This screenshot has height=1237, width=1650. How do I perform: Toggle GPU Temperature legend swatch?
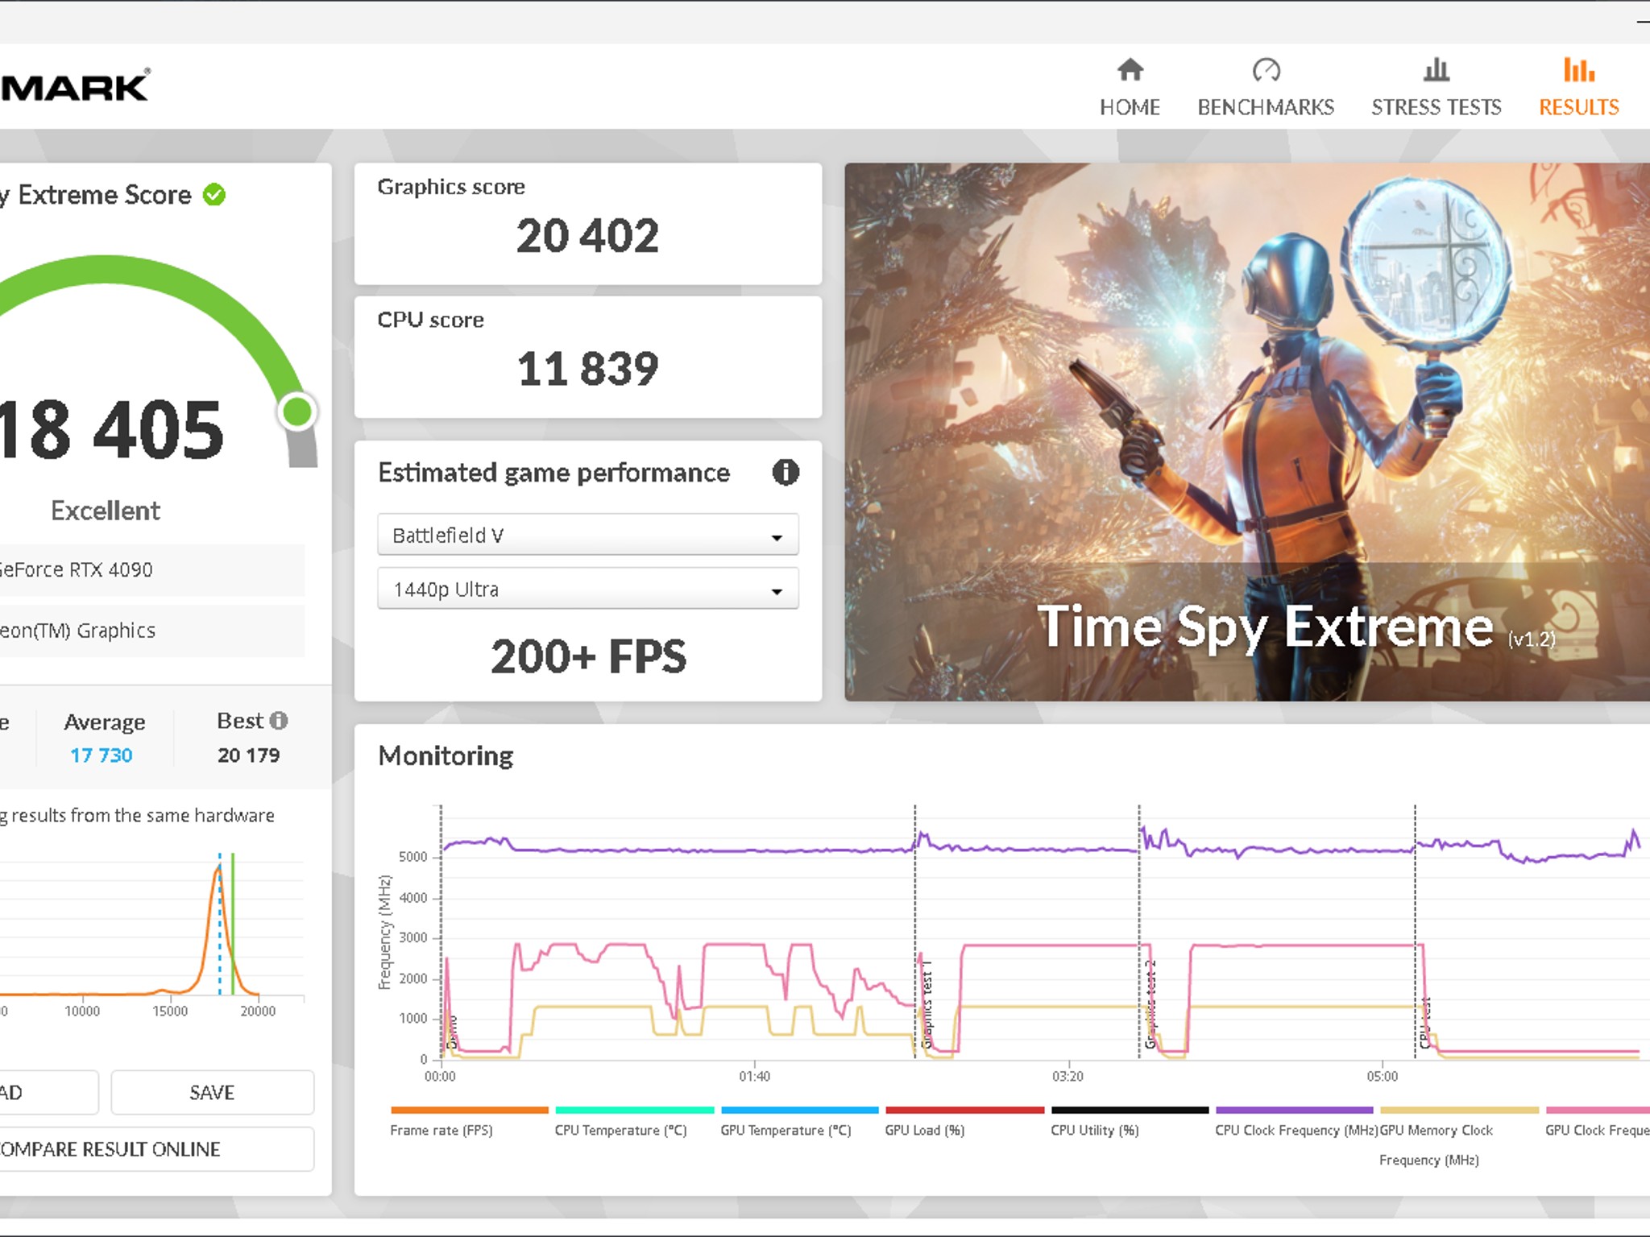point(800,1111)
